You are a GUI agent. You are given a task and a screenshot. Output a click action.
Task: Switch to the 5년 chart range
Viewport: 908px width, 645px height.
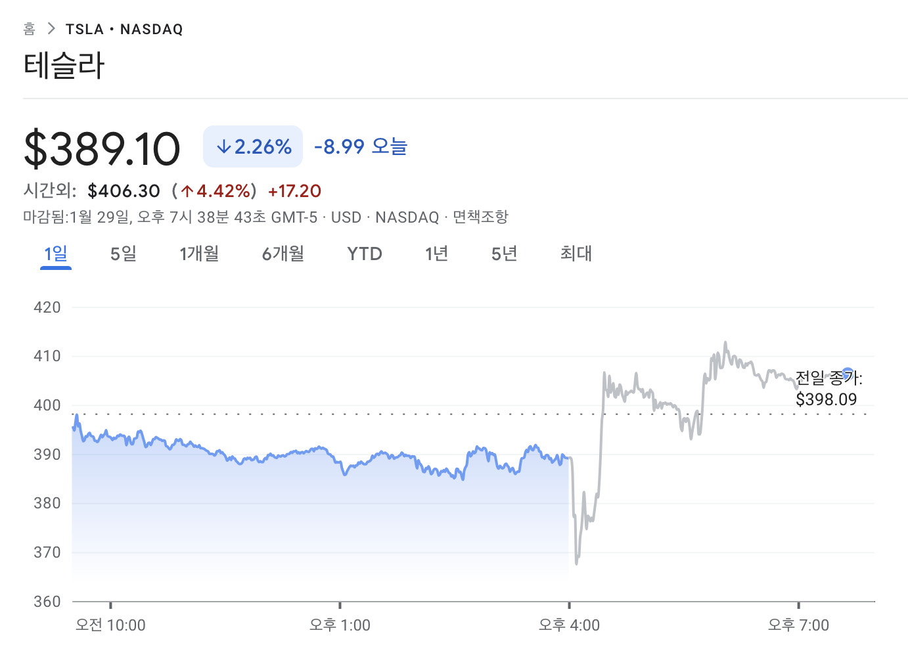click(x=505, y=254)
